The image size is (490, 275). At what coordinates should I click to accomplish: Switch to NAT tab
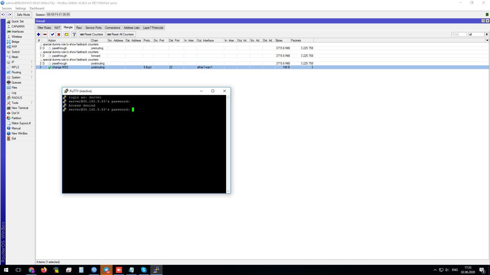click(57, 28)
